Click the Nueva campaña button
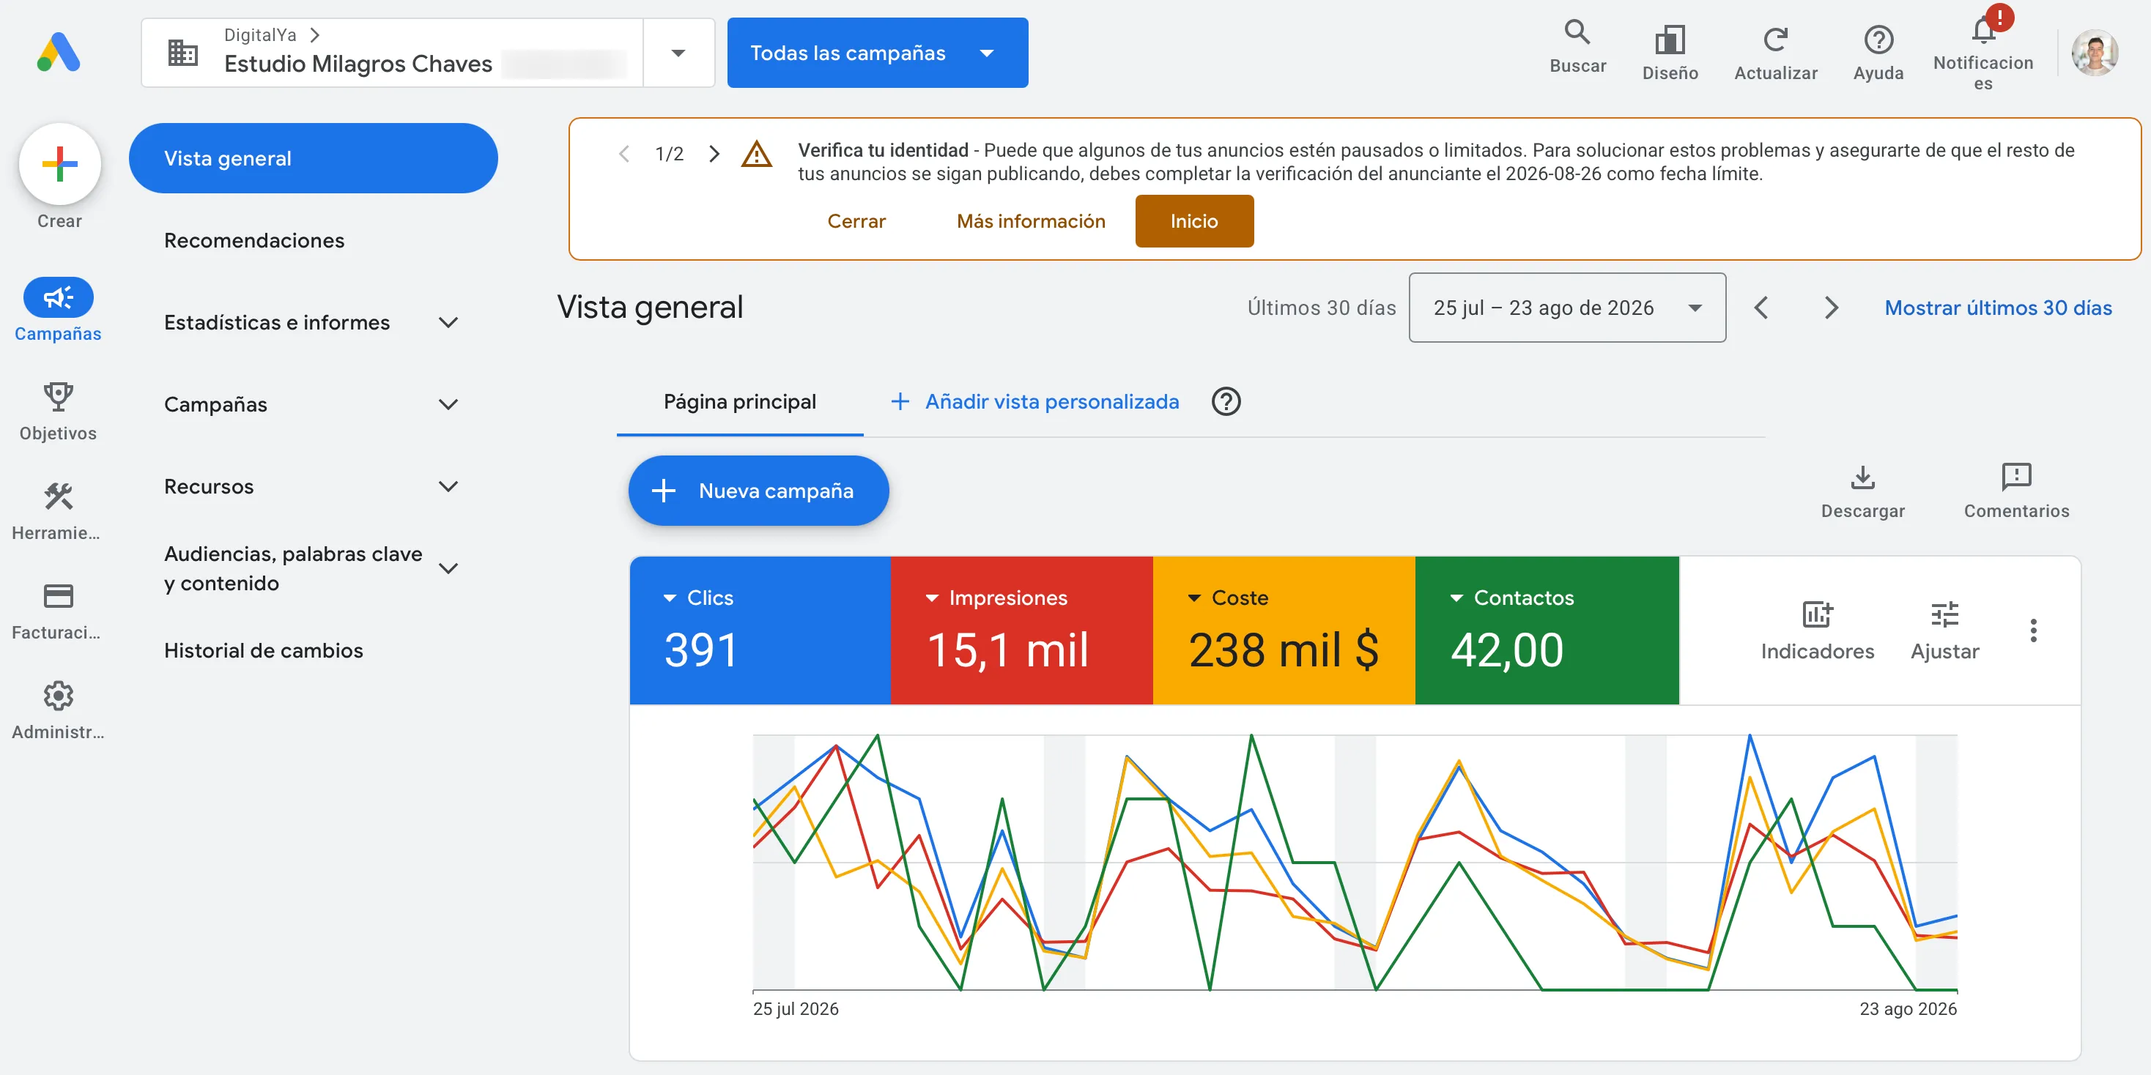The width and height of the screenshot is (2151, 1075). tap(758, 490)
